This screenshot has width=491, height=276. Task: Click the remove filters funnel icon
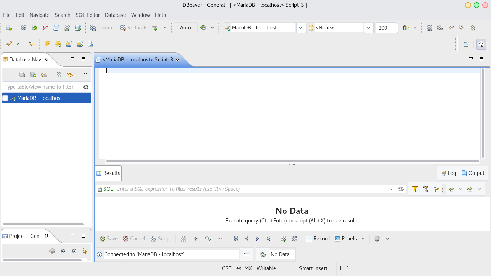pos(426,189)
